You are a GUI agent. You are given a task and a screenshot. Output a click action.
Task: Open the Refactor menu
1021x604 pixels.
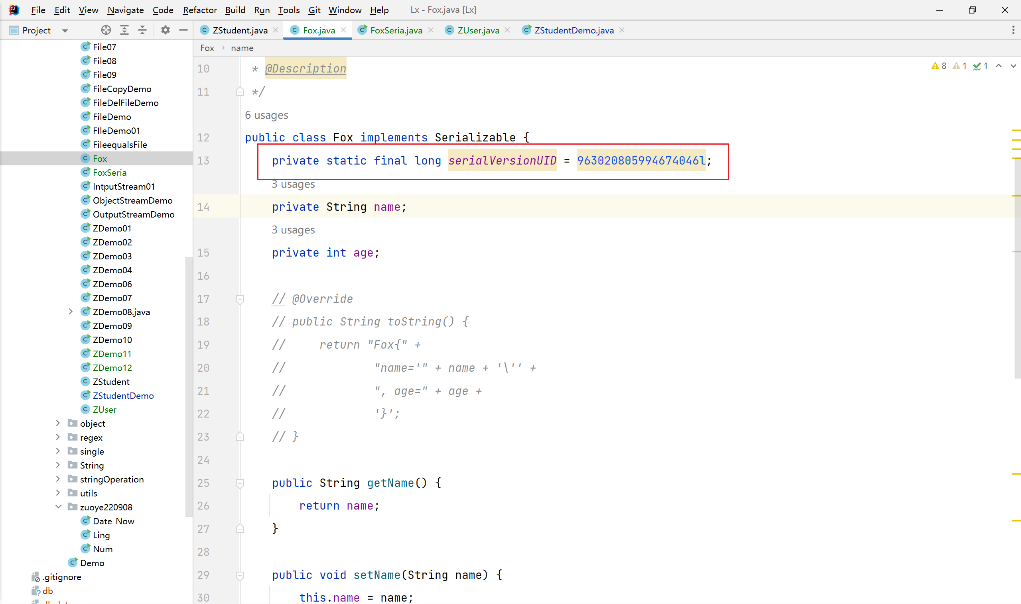click(199, 10)
